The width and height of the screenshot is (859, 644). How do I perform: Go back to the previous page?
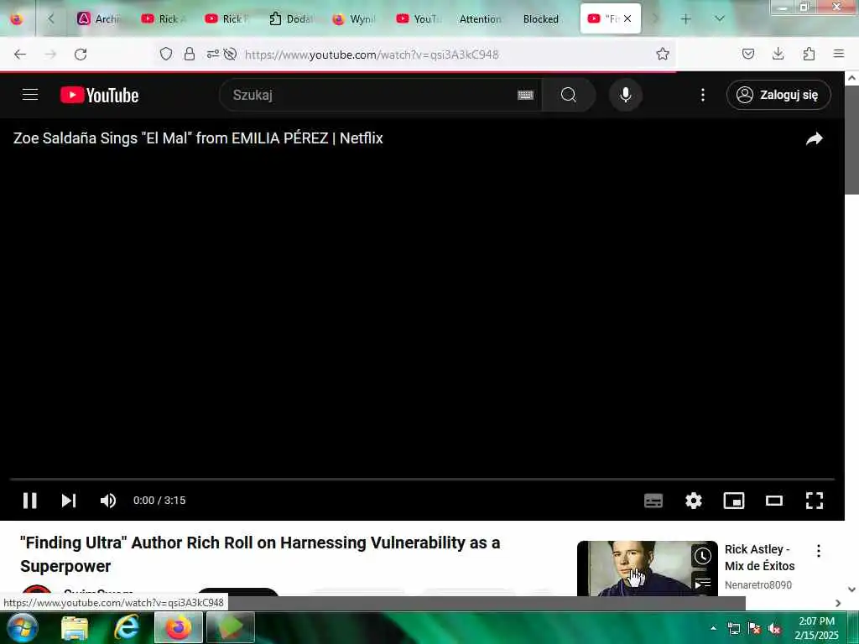coord(20,55)
